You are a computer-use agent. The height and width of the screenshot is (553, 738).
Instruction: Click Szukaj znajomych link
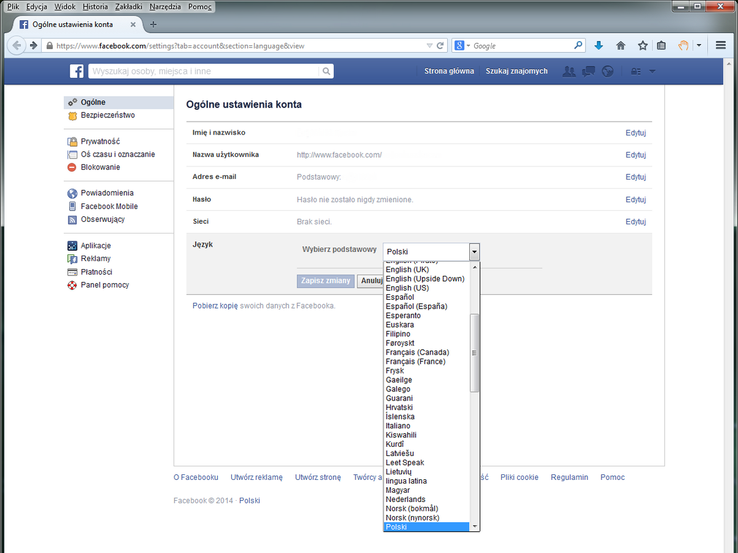pos(517,71)
